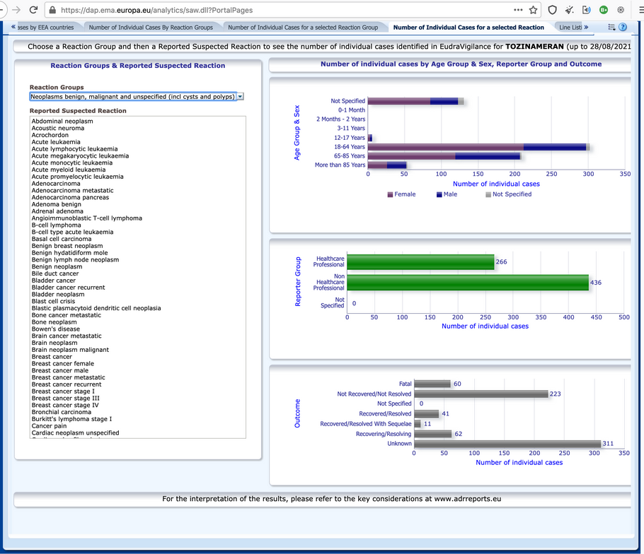Open the browser hamburger menu
The image size is (644, 554).
point(640,10)
